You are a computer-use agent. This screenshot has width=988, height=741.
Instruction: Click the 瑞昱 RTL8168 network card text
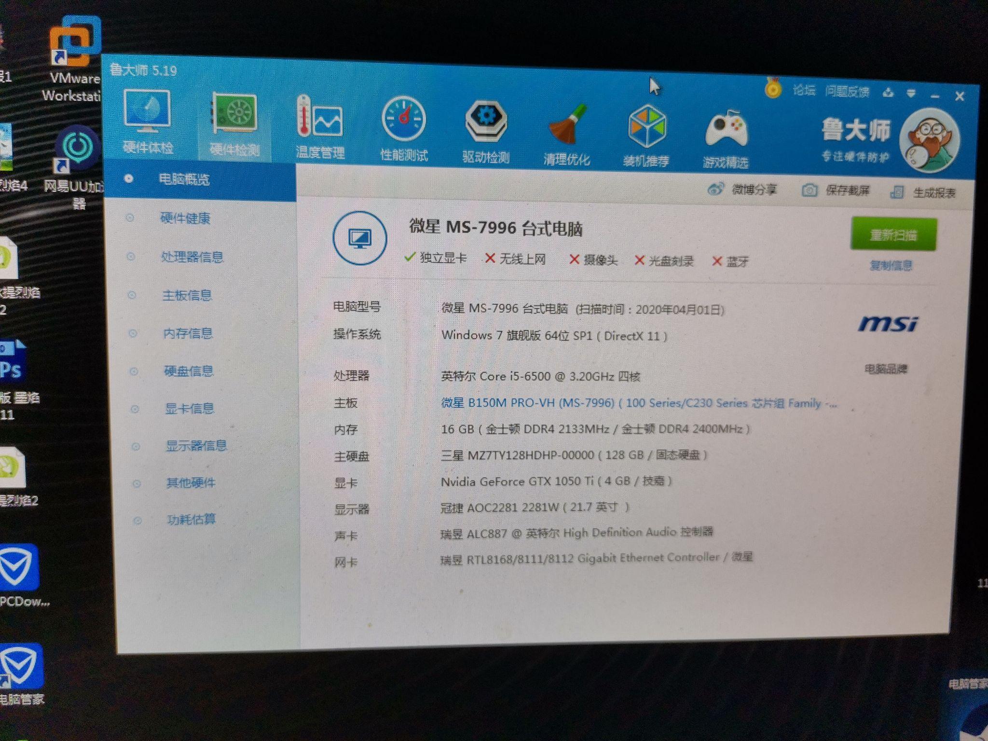[x=597, y=558]
